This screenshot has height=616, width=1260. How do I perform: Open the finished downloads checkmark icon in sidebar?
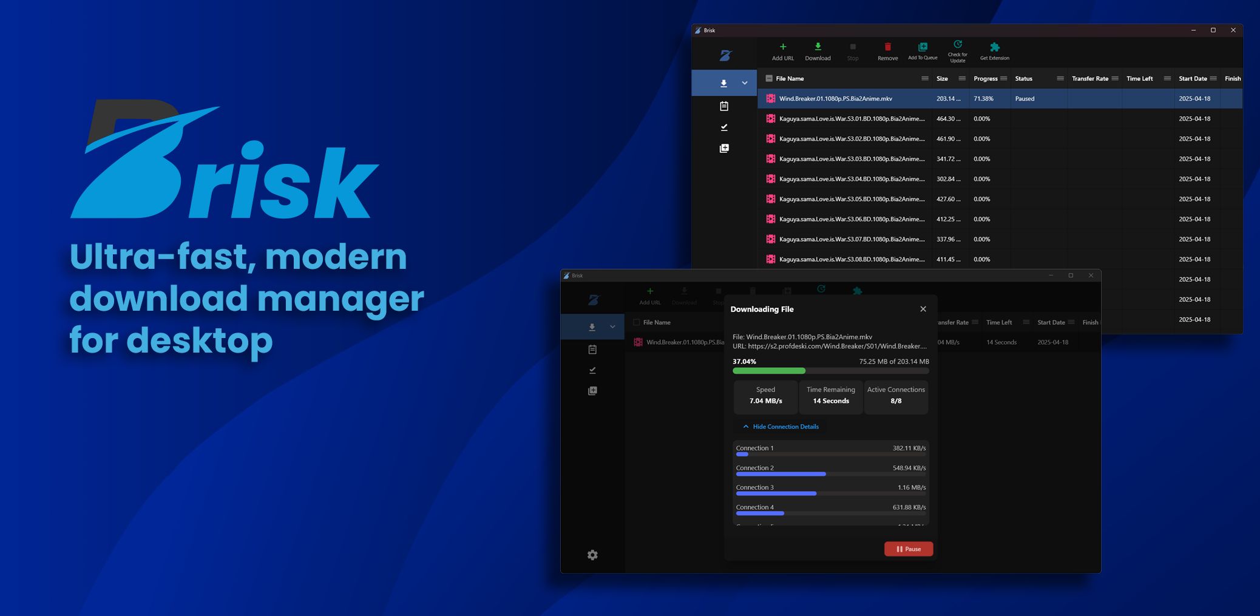[x=723, y=127]
